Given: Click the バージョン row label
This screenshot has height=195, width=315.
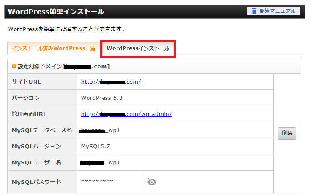Looking at the screenshot, I should 26,98.
